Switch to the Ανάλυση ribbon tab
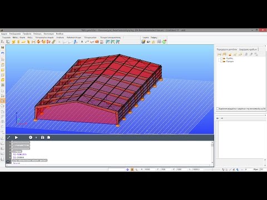 pos(60,37)
